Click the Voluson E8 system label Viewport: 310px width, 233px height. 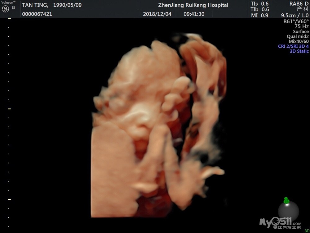[x=7, y=2]
